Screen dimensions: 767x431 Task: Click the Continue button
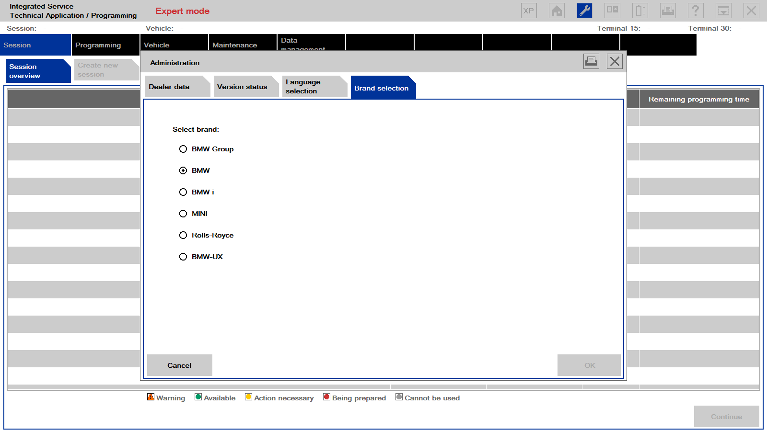click(x=726, y=417)
